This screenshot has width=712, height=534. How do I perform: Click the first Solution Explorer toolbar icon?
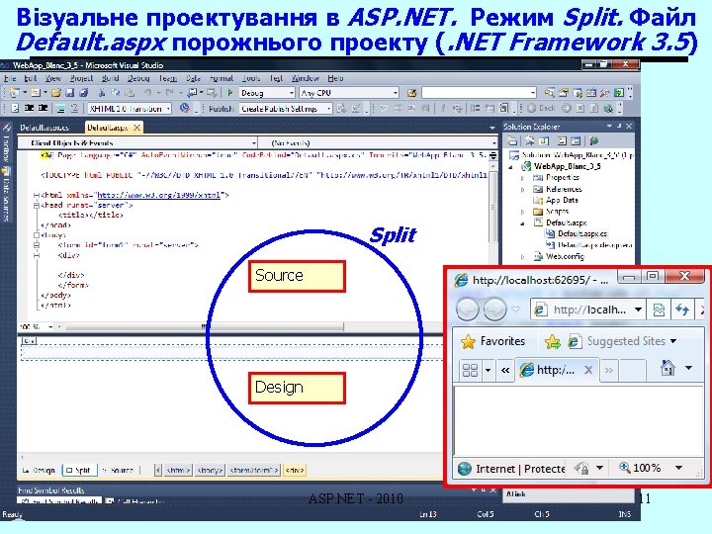pos(512,140)
